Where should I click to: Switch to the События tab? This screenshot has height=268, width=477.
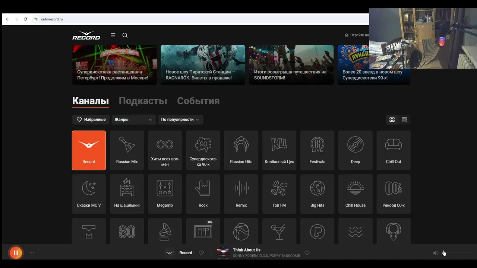[x=198, y=101]
